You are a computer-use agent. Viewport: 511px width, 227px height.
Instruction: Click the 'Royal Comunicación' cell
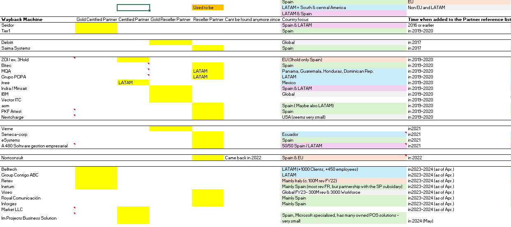38,198
